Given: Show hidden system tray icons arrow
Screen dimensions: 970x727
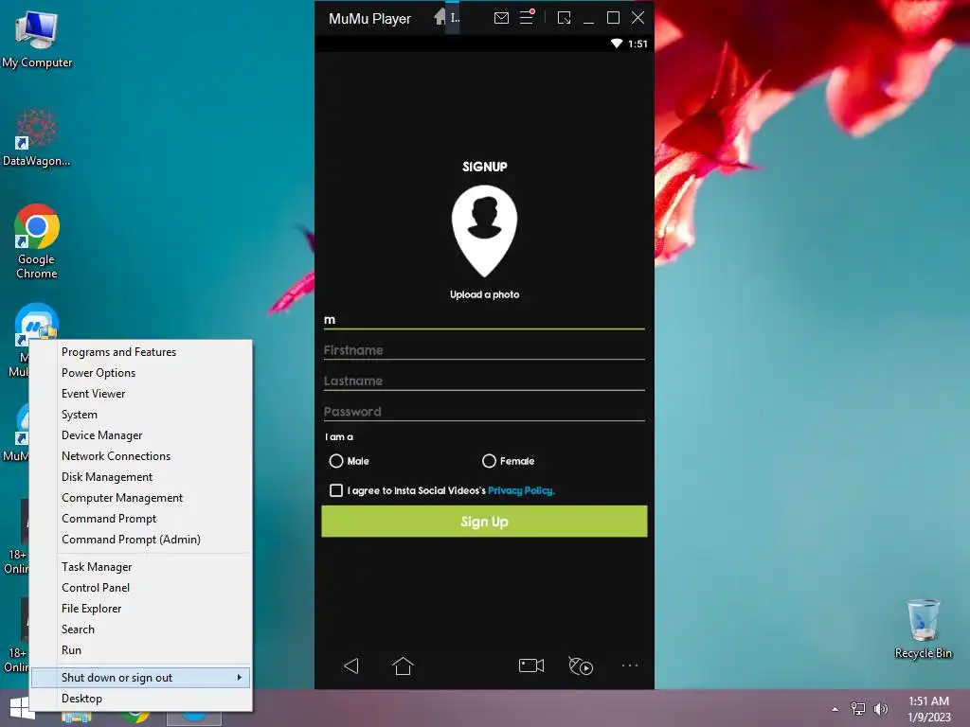Looking at the screenshot, I should pos(835,709).
